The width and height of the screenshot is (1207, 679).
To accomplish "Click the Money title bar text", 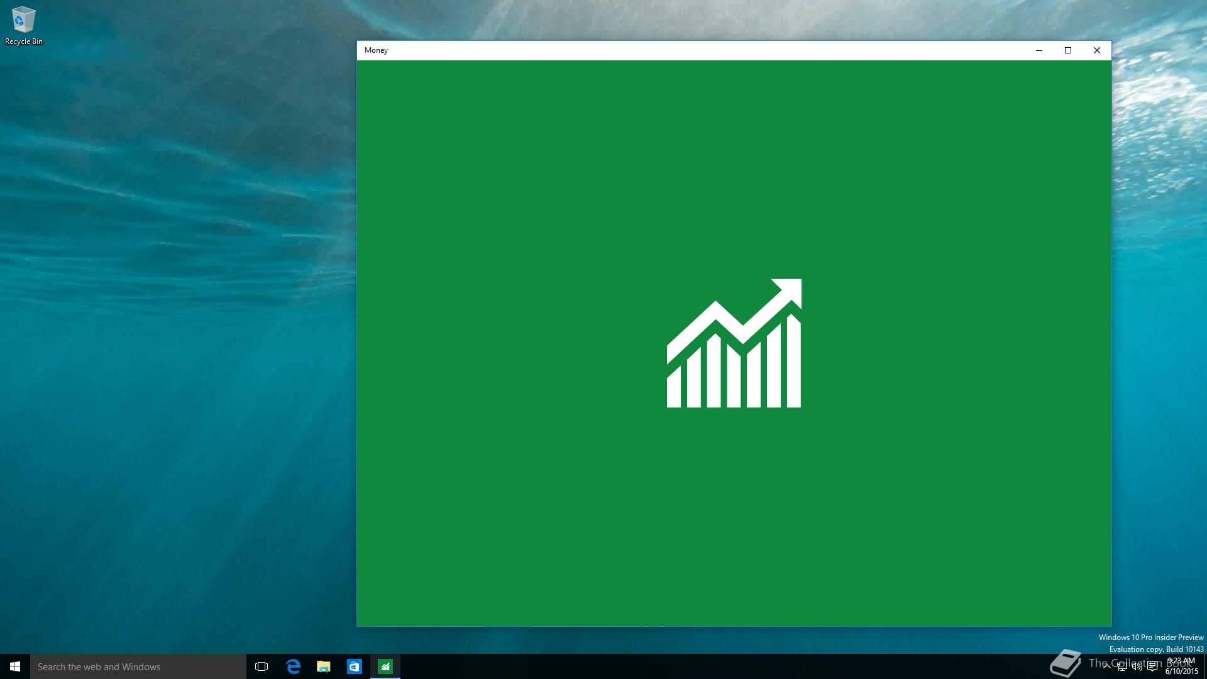I will (x=376, y=50).
